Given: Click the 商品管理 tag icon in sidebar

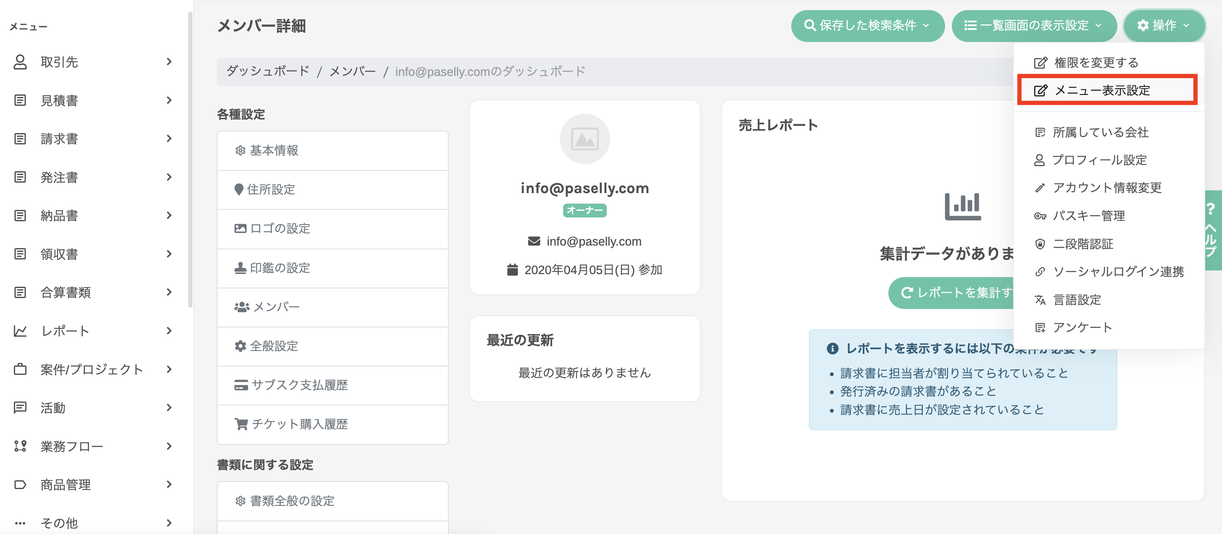Looking at the screenshot, I should point(20,484).
